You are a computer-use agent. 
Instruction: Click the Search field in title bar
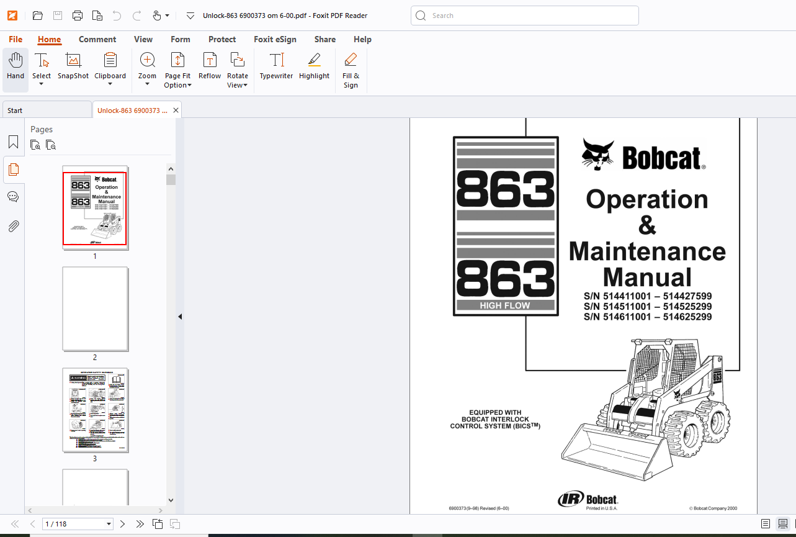pyautogui.click(x=525, y=16)
